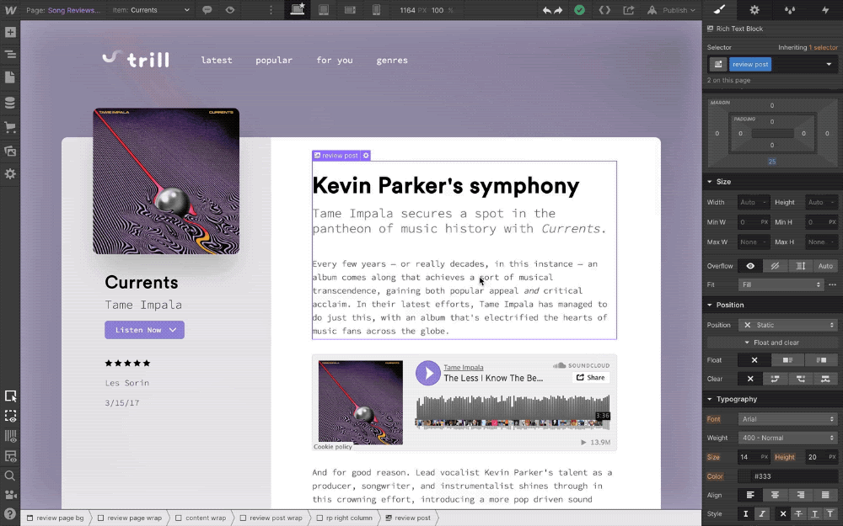Select the mobile landscape breakpoint icon
The width and height of the screenshot is (843, 526).
click(x=350, y=9)
